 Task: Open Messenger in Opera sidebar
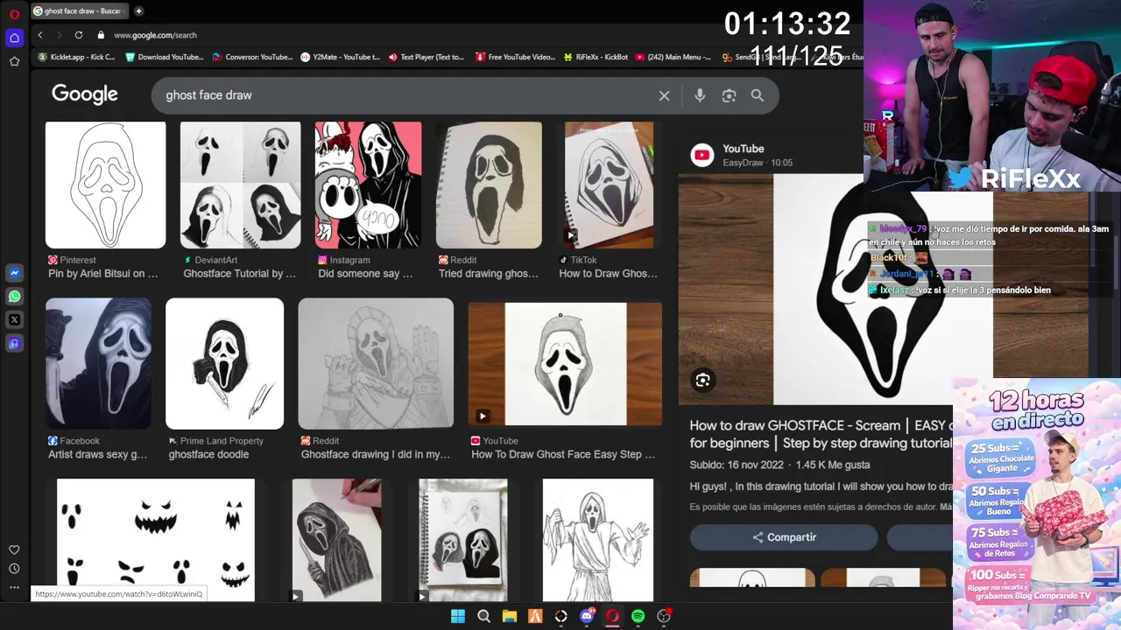14,273
